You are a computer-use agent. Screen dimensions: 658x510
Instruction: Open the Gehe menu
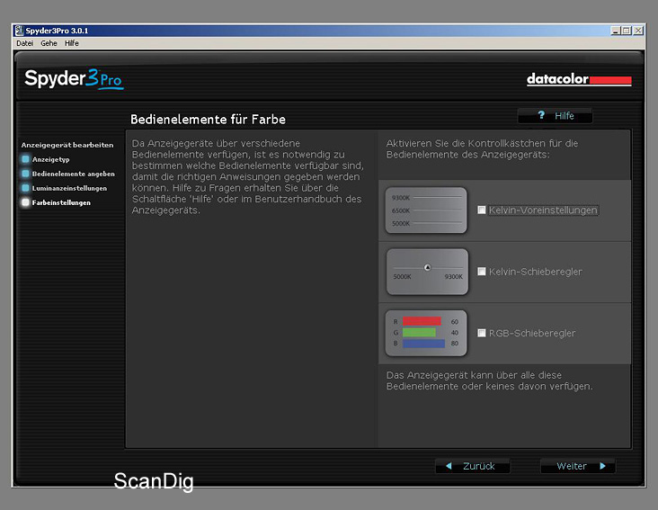(x=49, y=43)
